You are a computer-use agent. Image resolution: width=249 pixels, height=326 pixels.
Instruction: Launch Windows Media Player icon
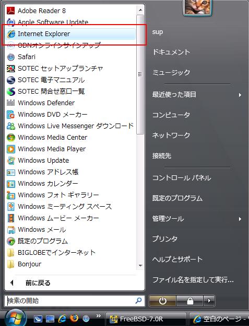tap(10, 149)
